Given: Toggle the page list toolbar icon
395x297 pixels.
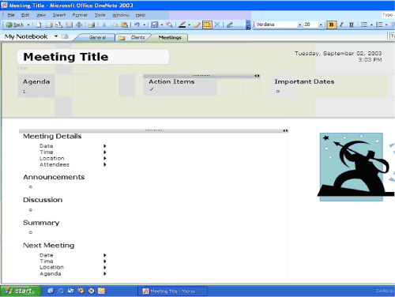Looking at the screenshot, I should coord(70,24).
